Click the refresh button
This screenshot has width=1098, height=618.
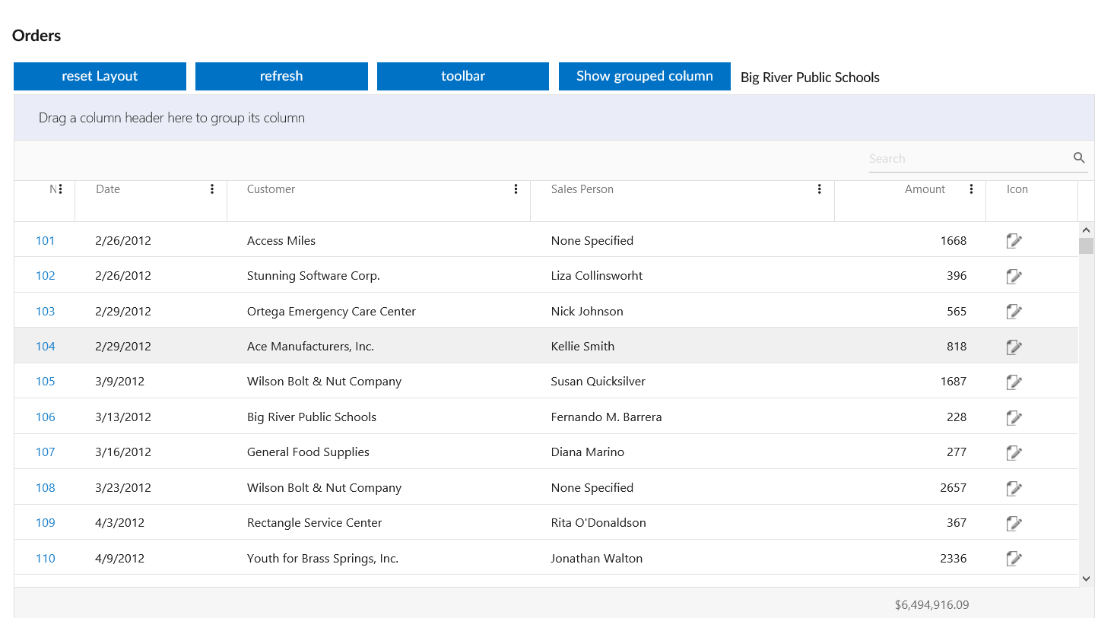pos(281,76)
